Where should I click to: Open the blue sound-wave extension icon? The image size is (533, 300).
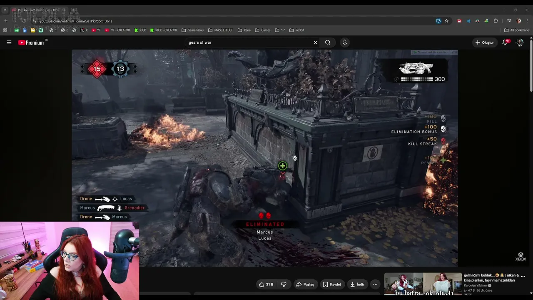468,21
